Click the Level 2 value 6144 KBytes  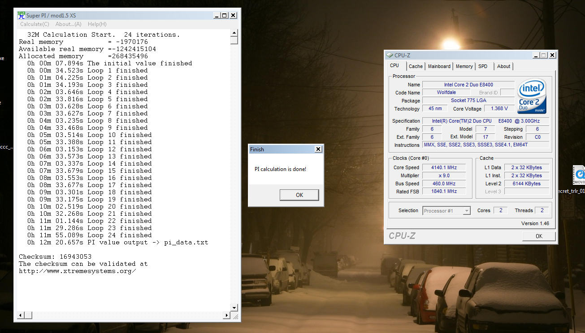coord(527,184)
